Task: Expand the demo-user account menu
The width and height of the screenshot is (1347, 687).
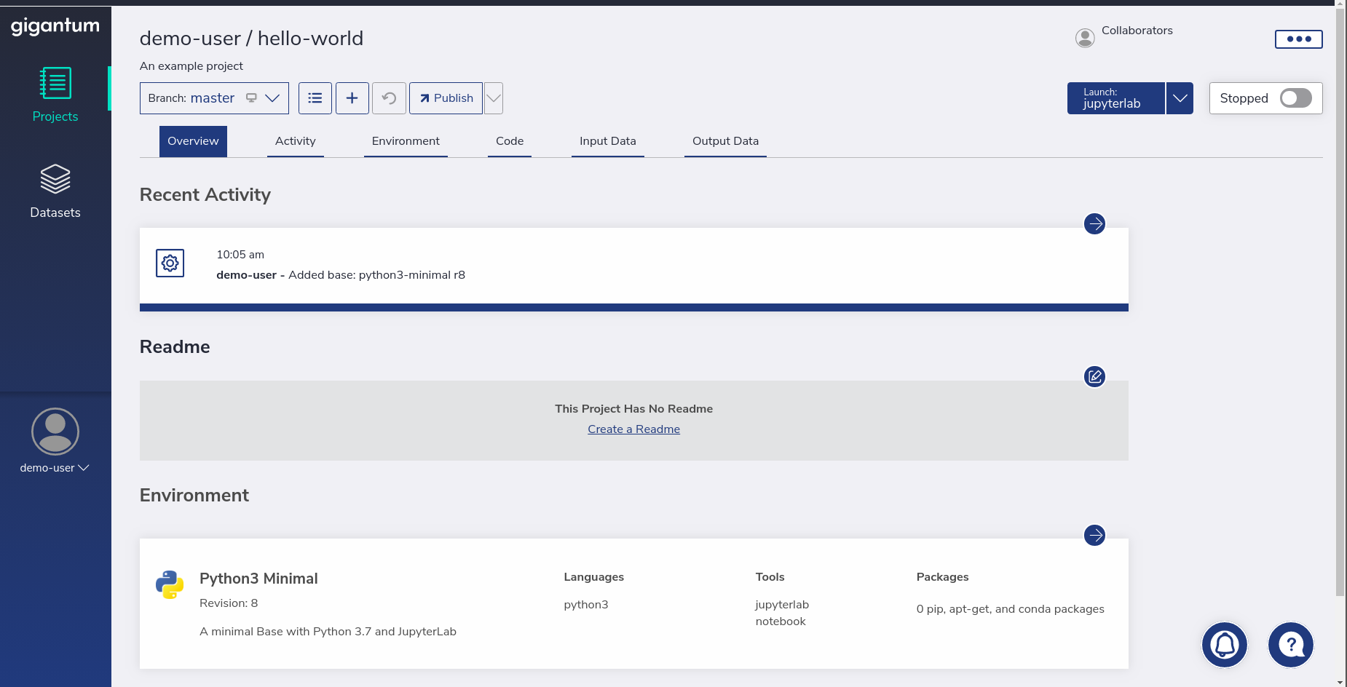Action: [55, 468]
